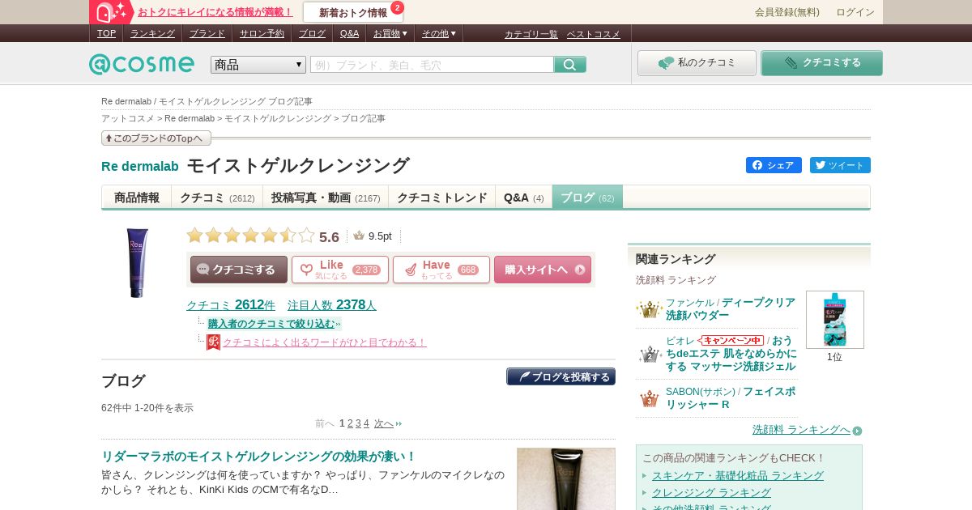Open the TOP menu item

[x=106, y=33]
